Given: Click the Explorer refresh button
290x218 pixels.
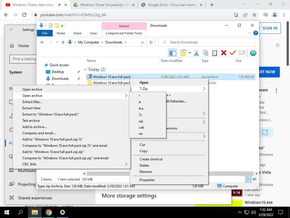Looking at the screenshot, I should (x=151, y=42).
